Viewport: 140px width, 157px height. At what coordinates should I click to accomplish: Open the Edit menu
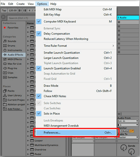click(11, 4)
